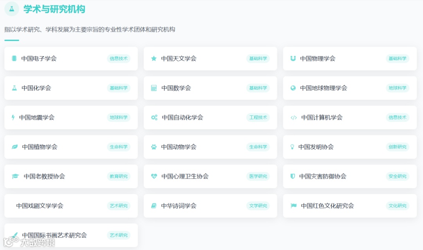Click the magnet icon next to 中国物理学会
The image size is (423, 250).
tap(293, 58)
